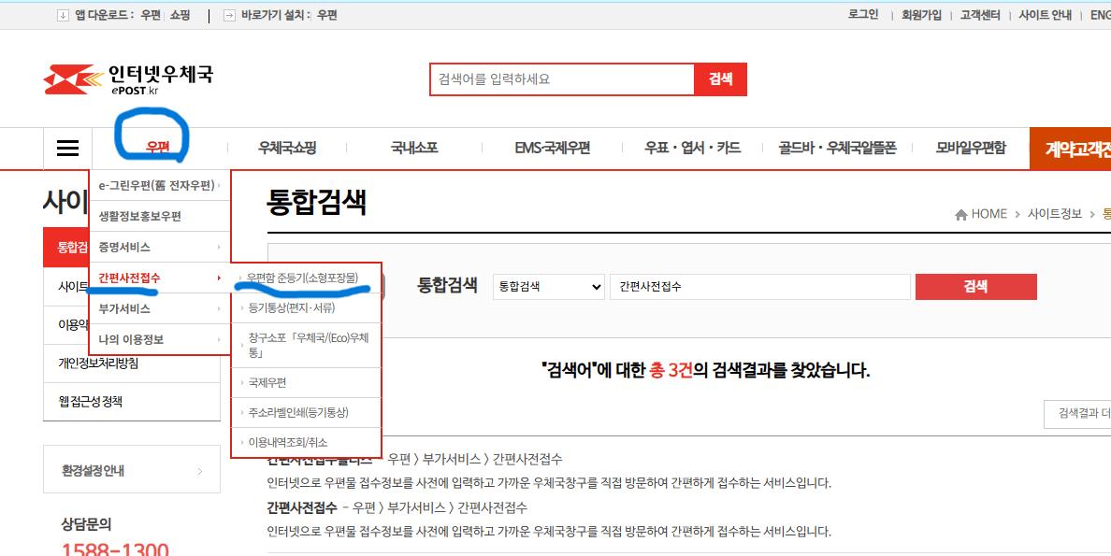Click the 로그인 link
The width and height of the screenshot is (1111, 556).
pyautogui.click(x=863, y=15)
